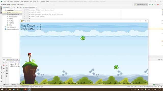This screenshot has width=163, height=91.
Task: Hide the Run panel with minus icon
Action: pyautogui.click(x=162, y=59)
